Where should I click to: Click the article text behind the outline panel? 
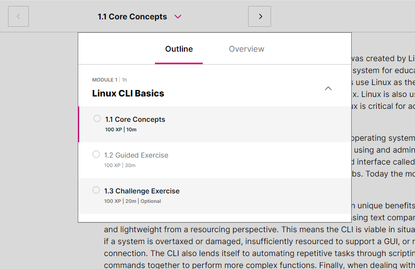pos(249,241)
